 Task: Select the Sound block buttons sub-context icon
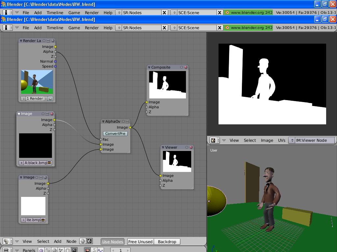(101, 250)
